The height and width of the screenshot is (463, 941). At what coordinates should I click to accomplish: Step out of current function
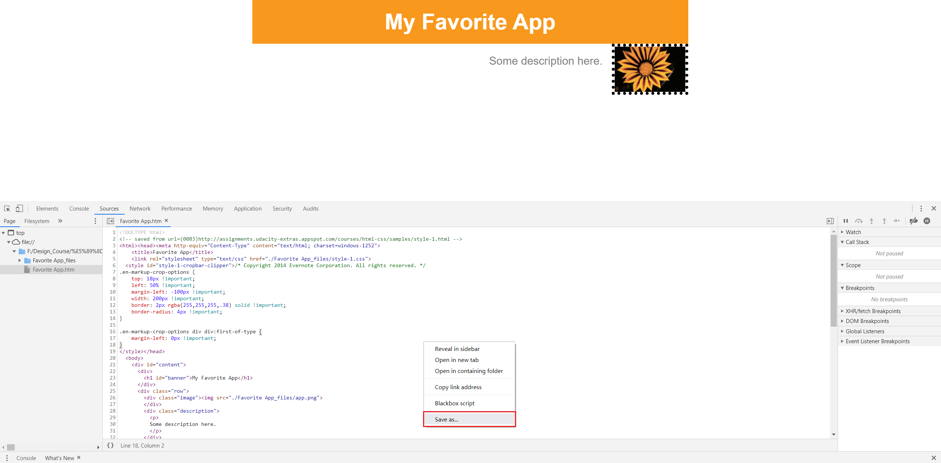[884, 221]
